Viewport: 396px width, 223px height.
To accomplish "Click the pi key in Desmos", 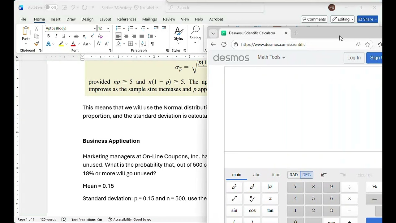I will [270, 199].
